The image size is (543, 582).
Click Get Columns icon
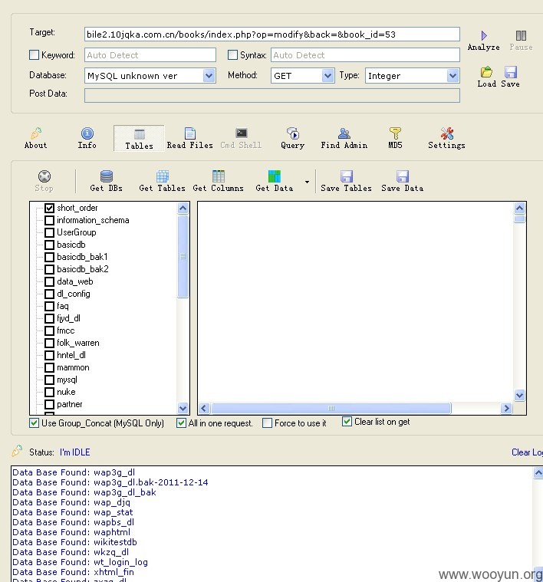(219, 176)
